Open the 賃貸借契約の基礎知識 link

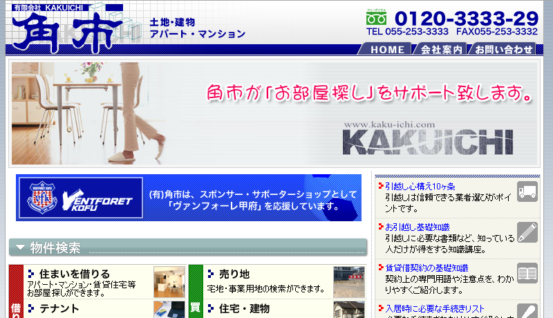[x=427, y=268]
